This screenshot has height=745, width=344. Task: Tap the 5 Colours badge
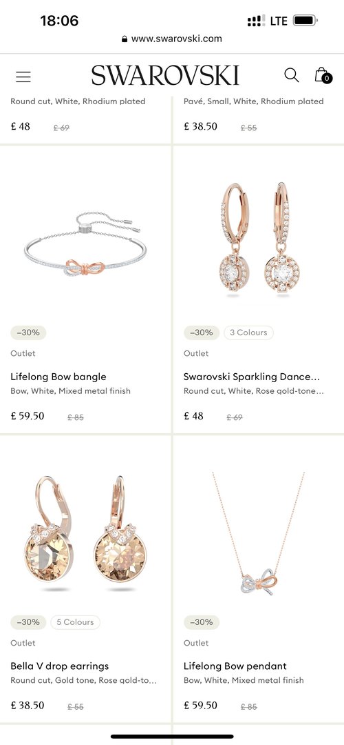[x=76, y=622]
